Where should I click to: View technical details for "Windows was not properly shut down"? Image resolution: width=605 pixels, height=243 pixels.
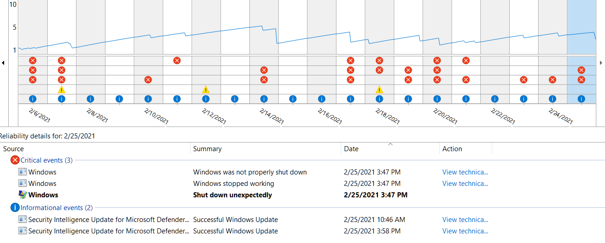tap(465, 172)
